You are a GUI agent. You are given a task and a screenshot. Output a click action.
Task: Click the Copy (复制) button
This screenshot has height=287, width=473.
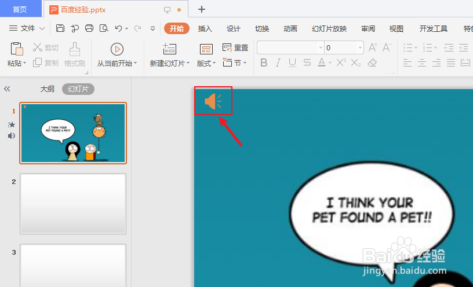click(x=46, y=62)
